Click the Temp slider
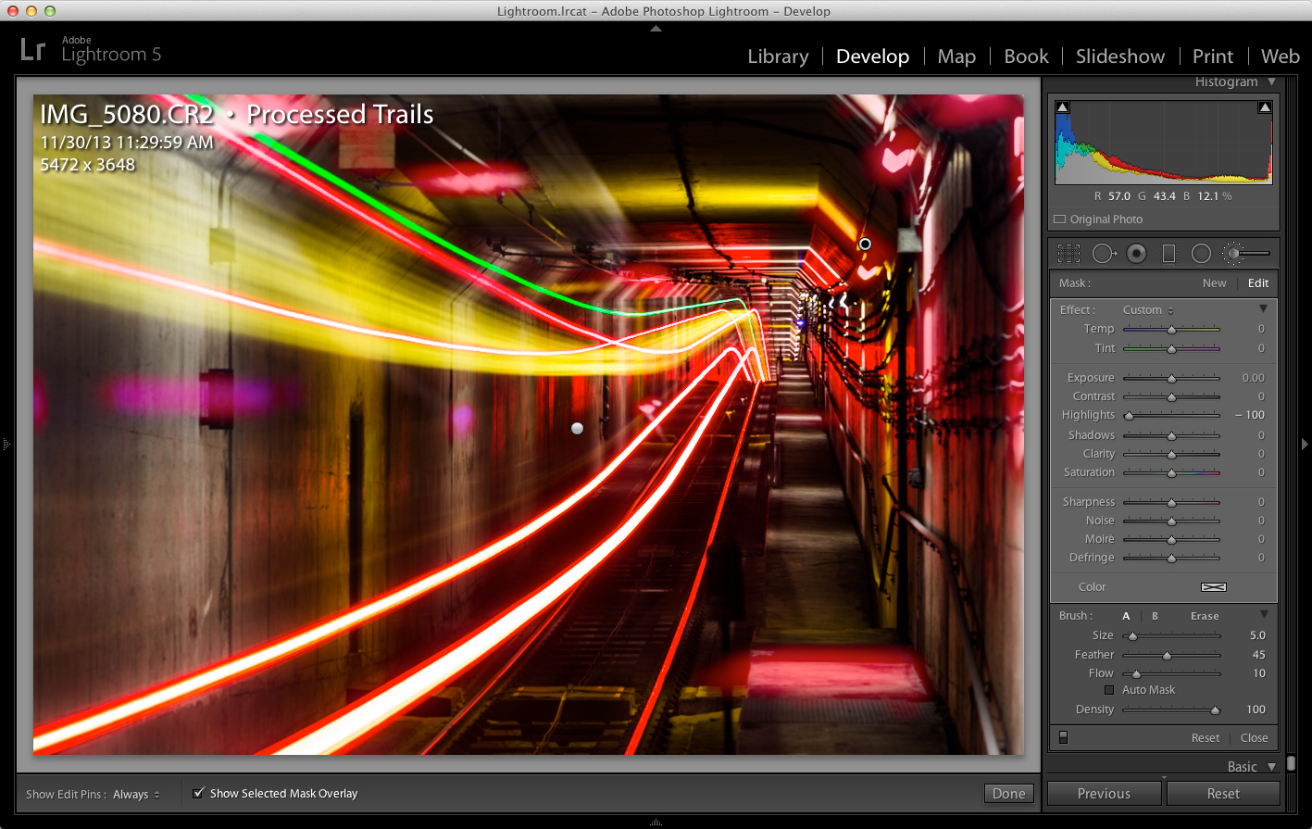The image size is (1312, 829). (1171, 330)
